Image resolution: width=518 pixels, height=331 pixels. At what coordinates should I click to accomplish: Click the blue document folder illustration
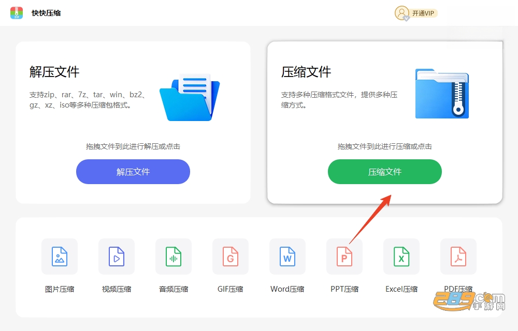click(x=190, y=97)
